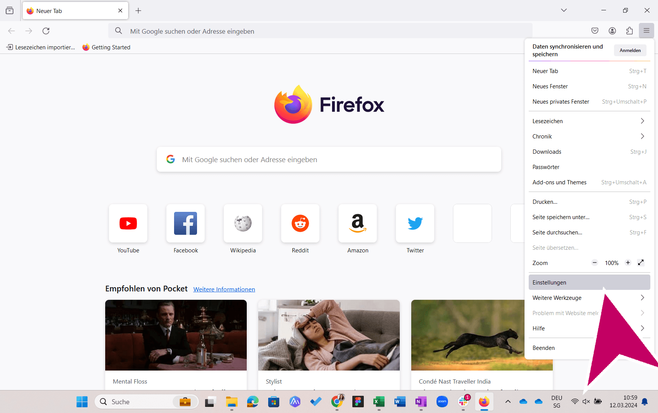Reset zoom by clicking 100%

(x=611, y=263)
